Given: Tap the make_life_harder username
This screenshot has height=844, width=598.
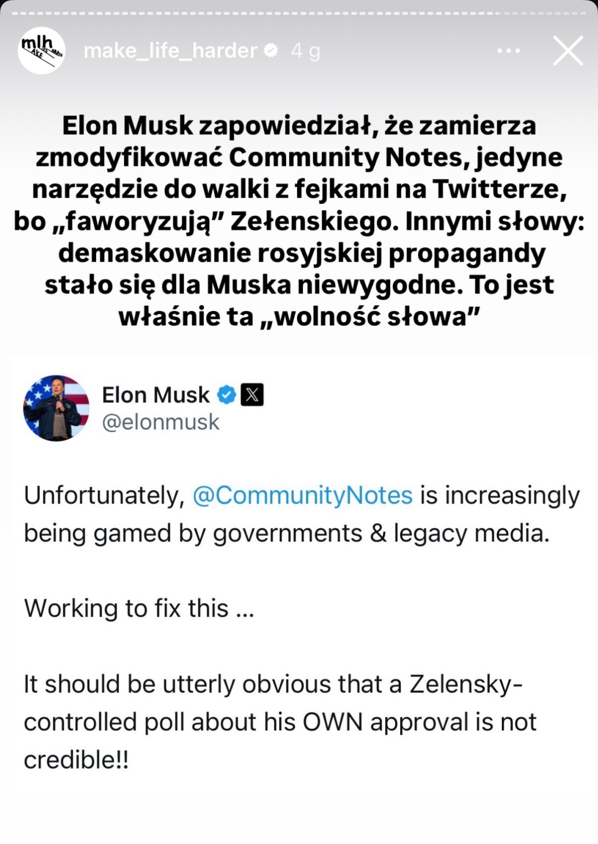Looking at the screenshot, I should [170, 51].
